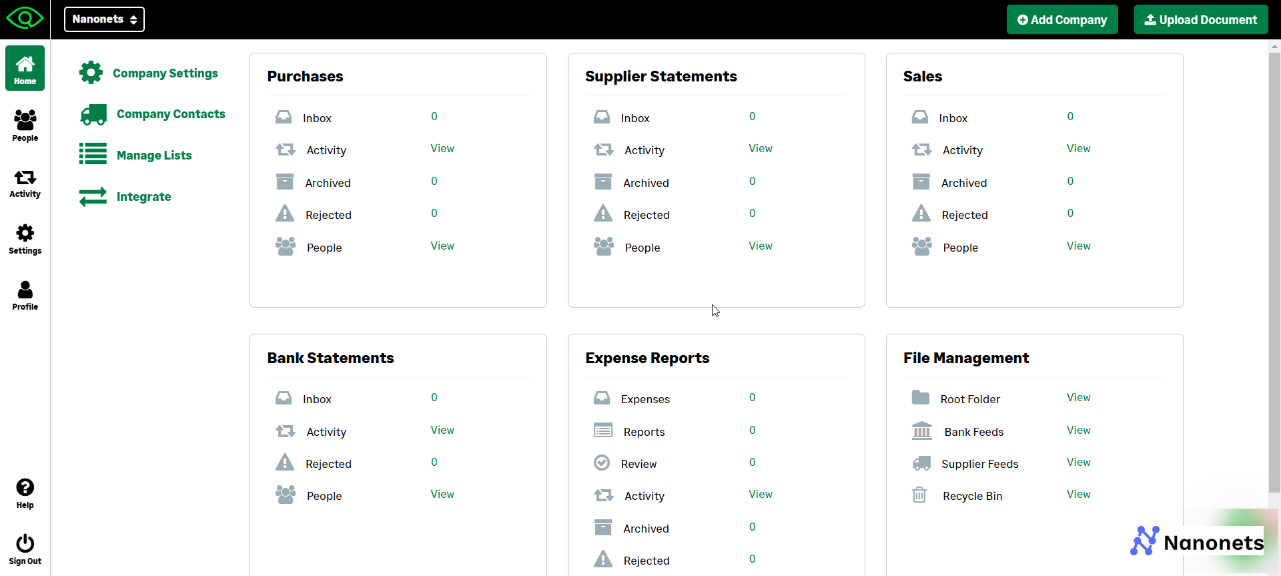Click the Manage Lists list icon
Viewport: 1281px width, 576px height.
[x=93, y=154]
